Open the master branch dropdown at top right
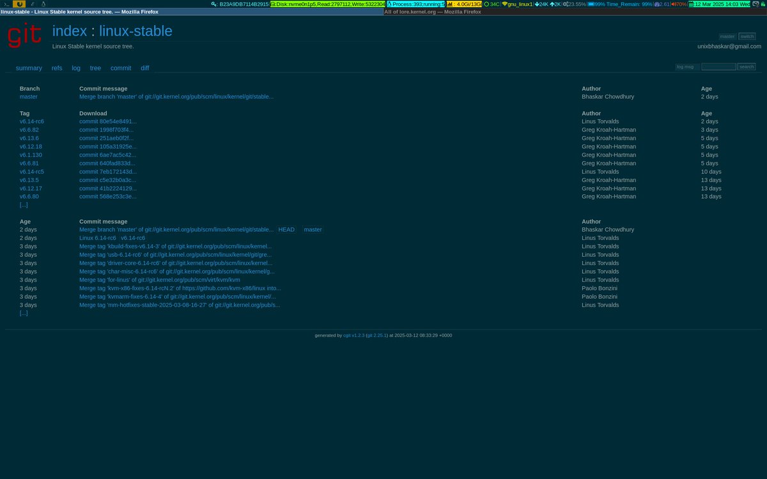Screen dimensions: 767x479 click(x=727, y=36)
